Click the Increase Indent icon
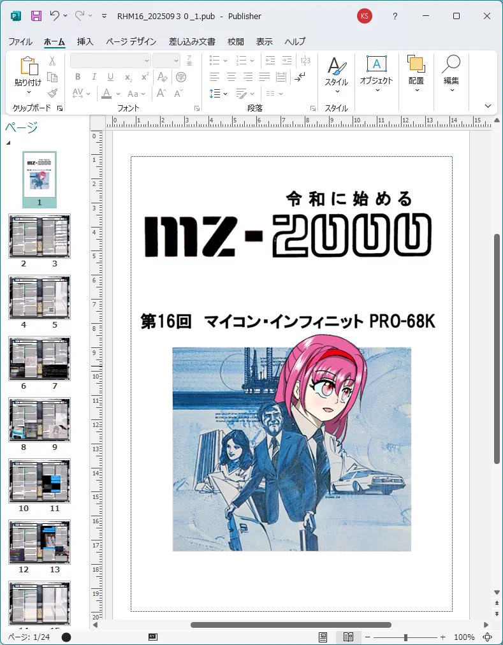 click(x=287, y=61)
